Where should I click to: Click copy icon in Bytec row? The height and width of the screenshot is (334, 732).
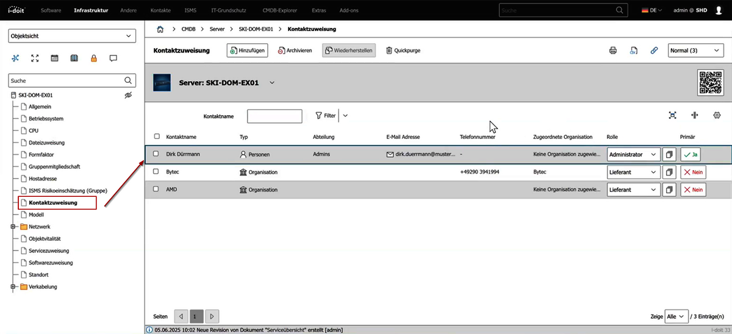(670, 172)
